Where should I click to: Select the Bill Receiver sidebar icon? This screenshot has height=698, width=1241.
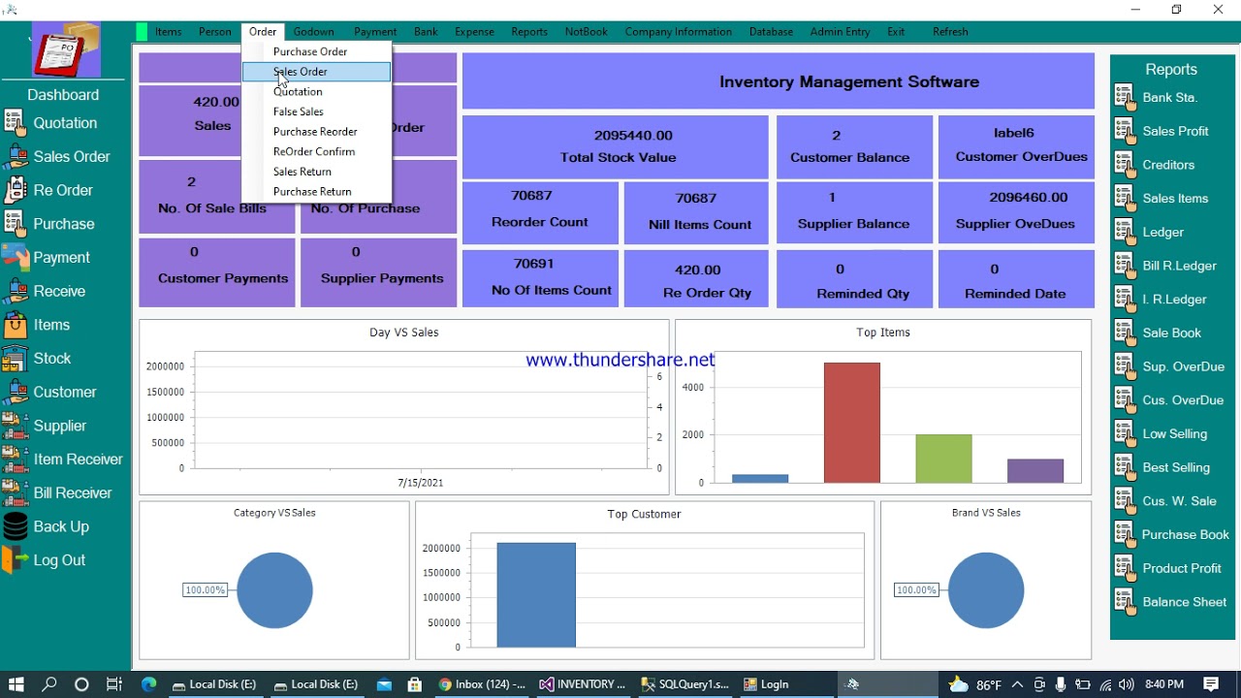pyautogui.click(x=15, y=492)
